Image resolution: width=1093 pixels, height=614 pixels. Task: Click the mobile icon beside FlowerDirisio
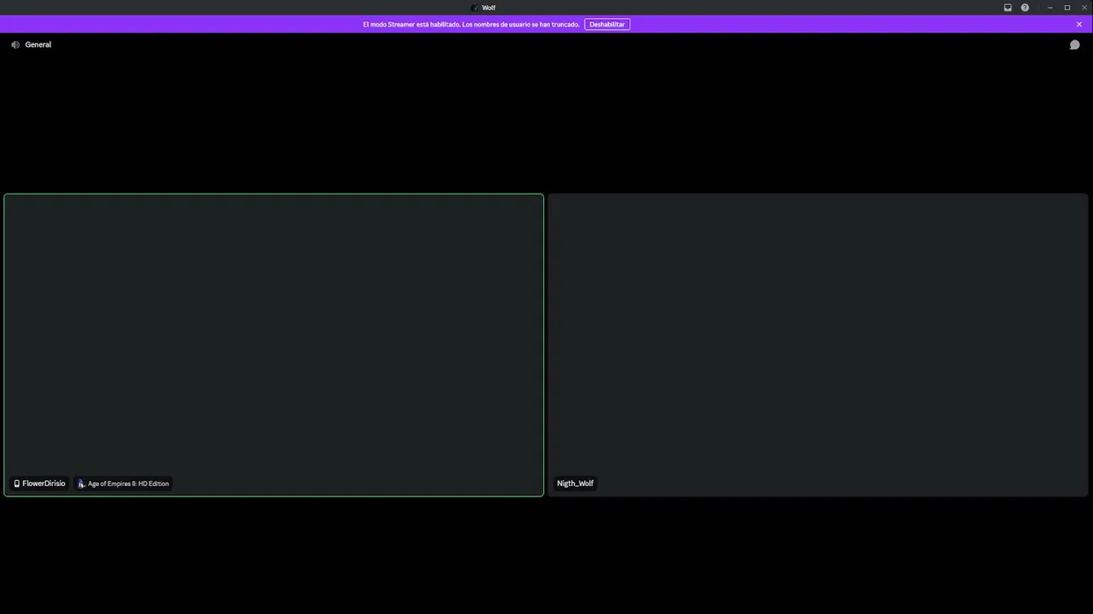pos(16,484)
